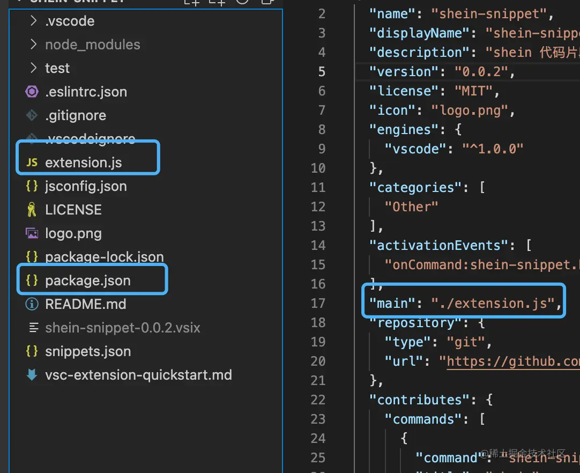Open the LICENSE file
This screenshot has height=473, width=580.
(x=73, y=210)
